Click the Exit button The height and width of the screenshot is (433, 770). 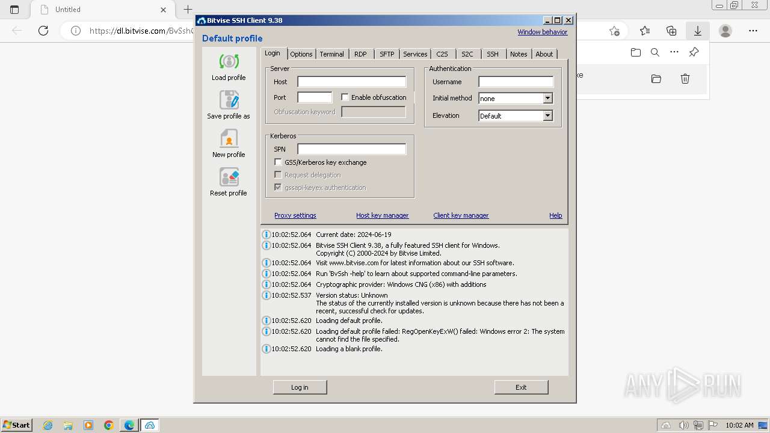(x=521, y=387)
